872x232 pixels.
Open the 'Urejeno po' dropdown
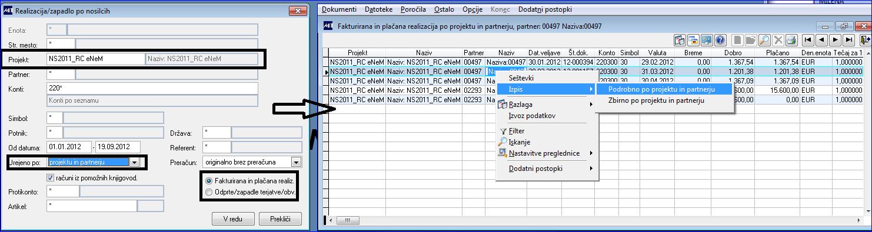135,162
